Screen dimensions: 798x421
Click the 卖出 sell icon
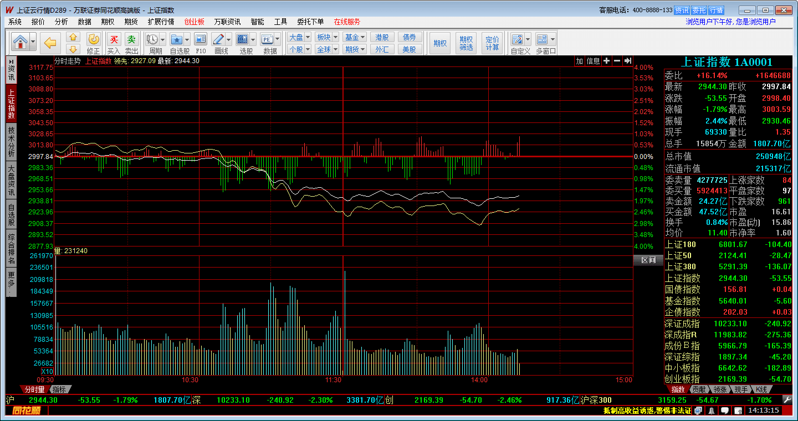131,40
